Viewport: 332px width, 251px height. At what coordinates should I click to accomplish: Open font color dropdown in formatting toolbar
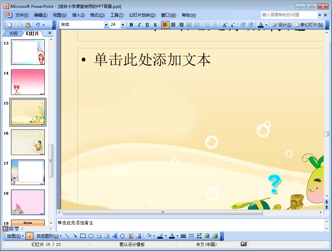[266, 25]
